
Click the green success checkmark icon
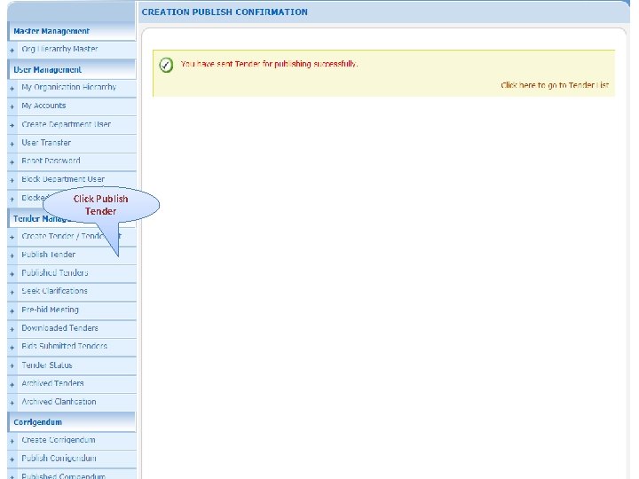[x=166, y=65]
